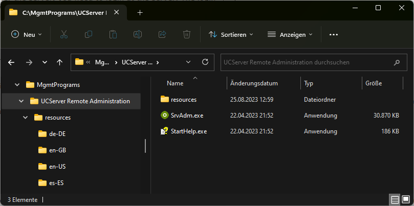Click the Paste clipboard icon
This screenshot has width=414, height=206.
[113, 35]
